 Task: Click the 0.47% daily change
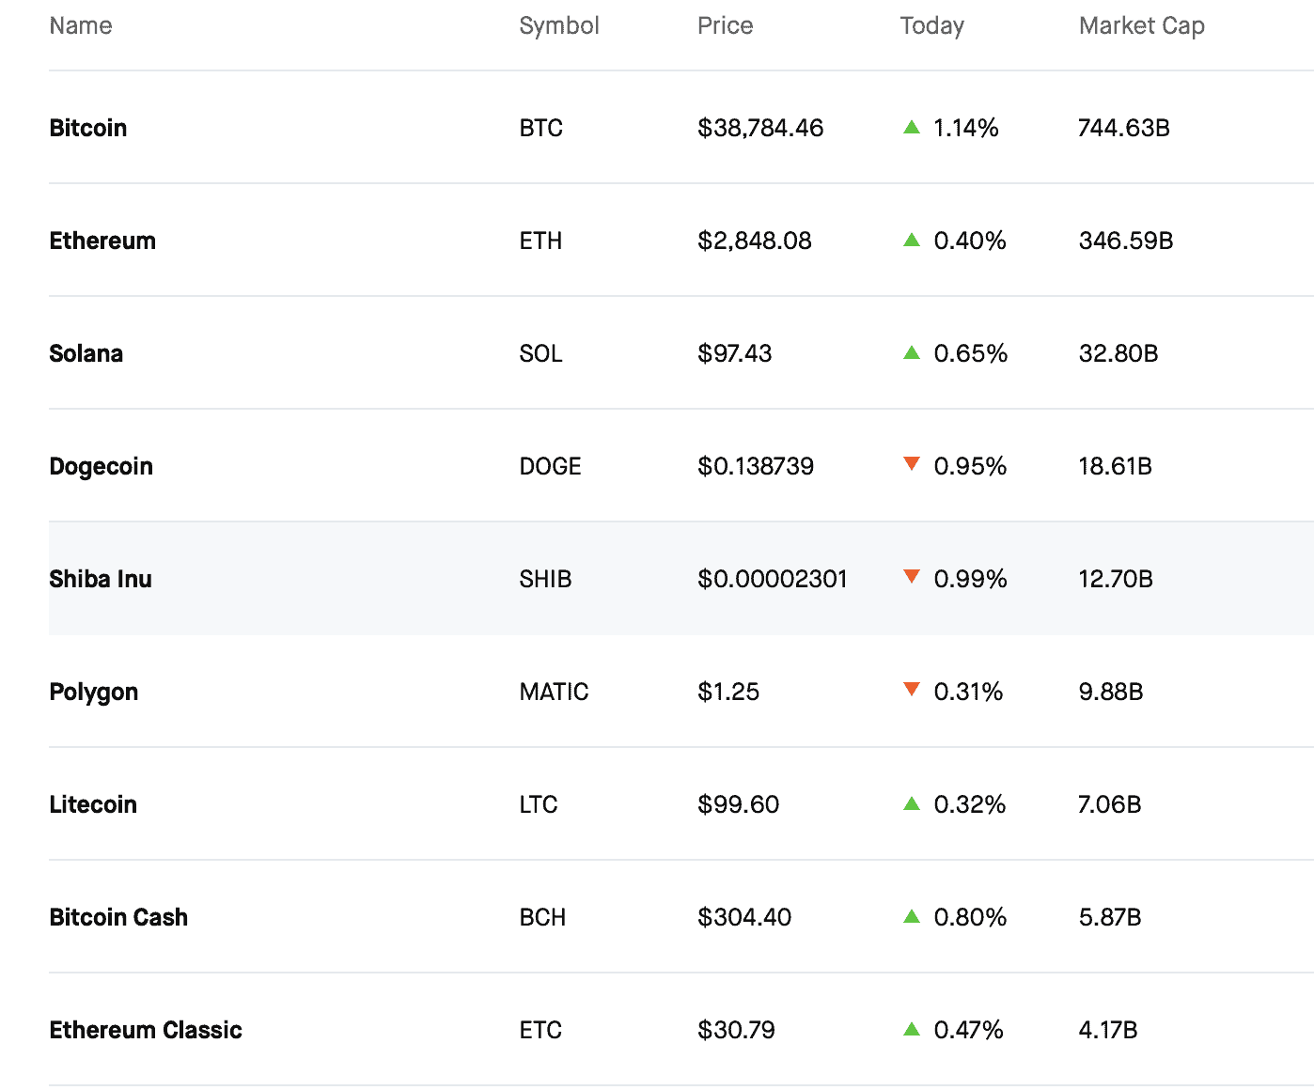968,1030
